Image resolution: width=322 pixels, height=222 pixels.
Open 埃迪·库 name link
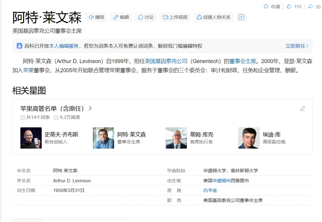pos(272,134)
